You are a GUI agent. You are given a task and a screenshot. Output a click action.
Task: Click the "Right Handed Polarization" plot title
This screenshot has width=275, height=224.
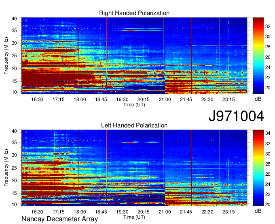click(x=134, y=13)
